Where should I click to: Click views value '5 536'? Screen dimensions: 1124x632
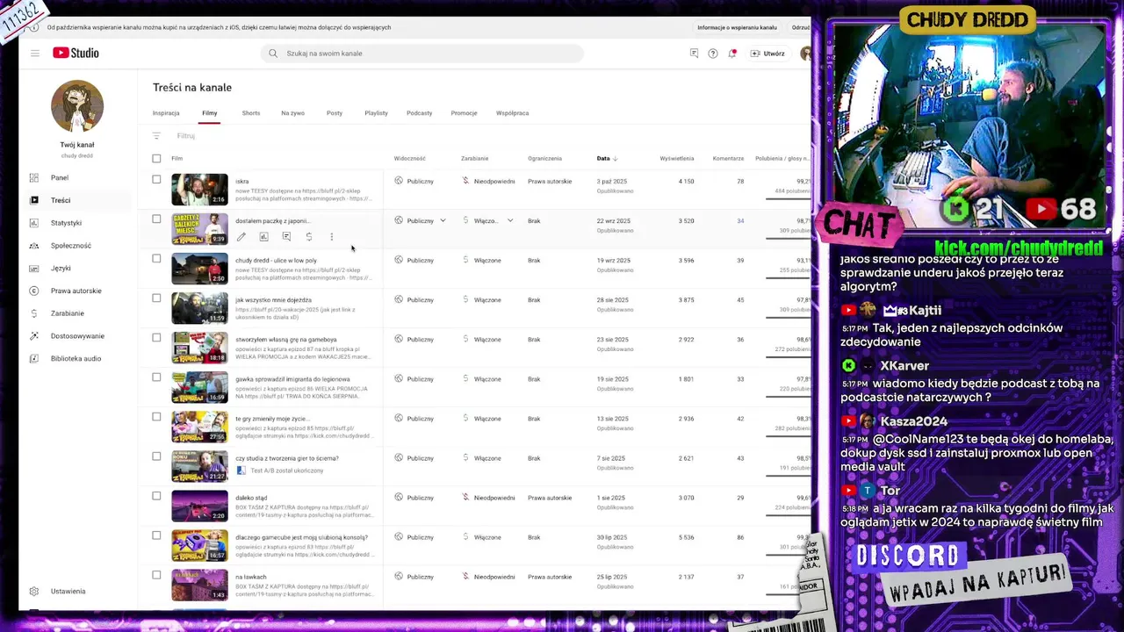click(686, 537)
